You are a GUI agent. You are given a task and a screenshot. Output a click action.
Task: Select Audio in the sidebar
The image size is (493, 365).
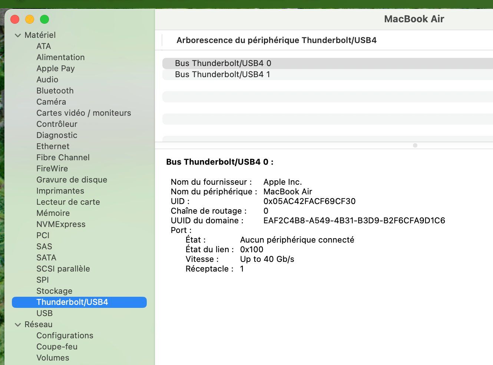tap(47, 80)
